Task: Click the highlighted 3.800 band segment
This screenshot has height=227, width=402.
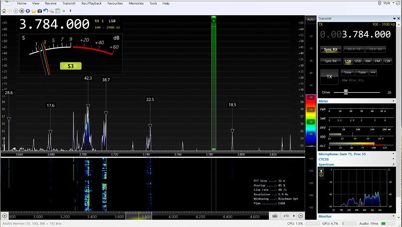Action: tap(139, 216)
